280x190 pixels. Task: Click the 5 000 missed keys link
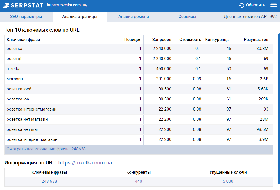pyautogui.click(x=228, y=181)
